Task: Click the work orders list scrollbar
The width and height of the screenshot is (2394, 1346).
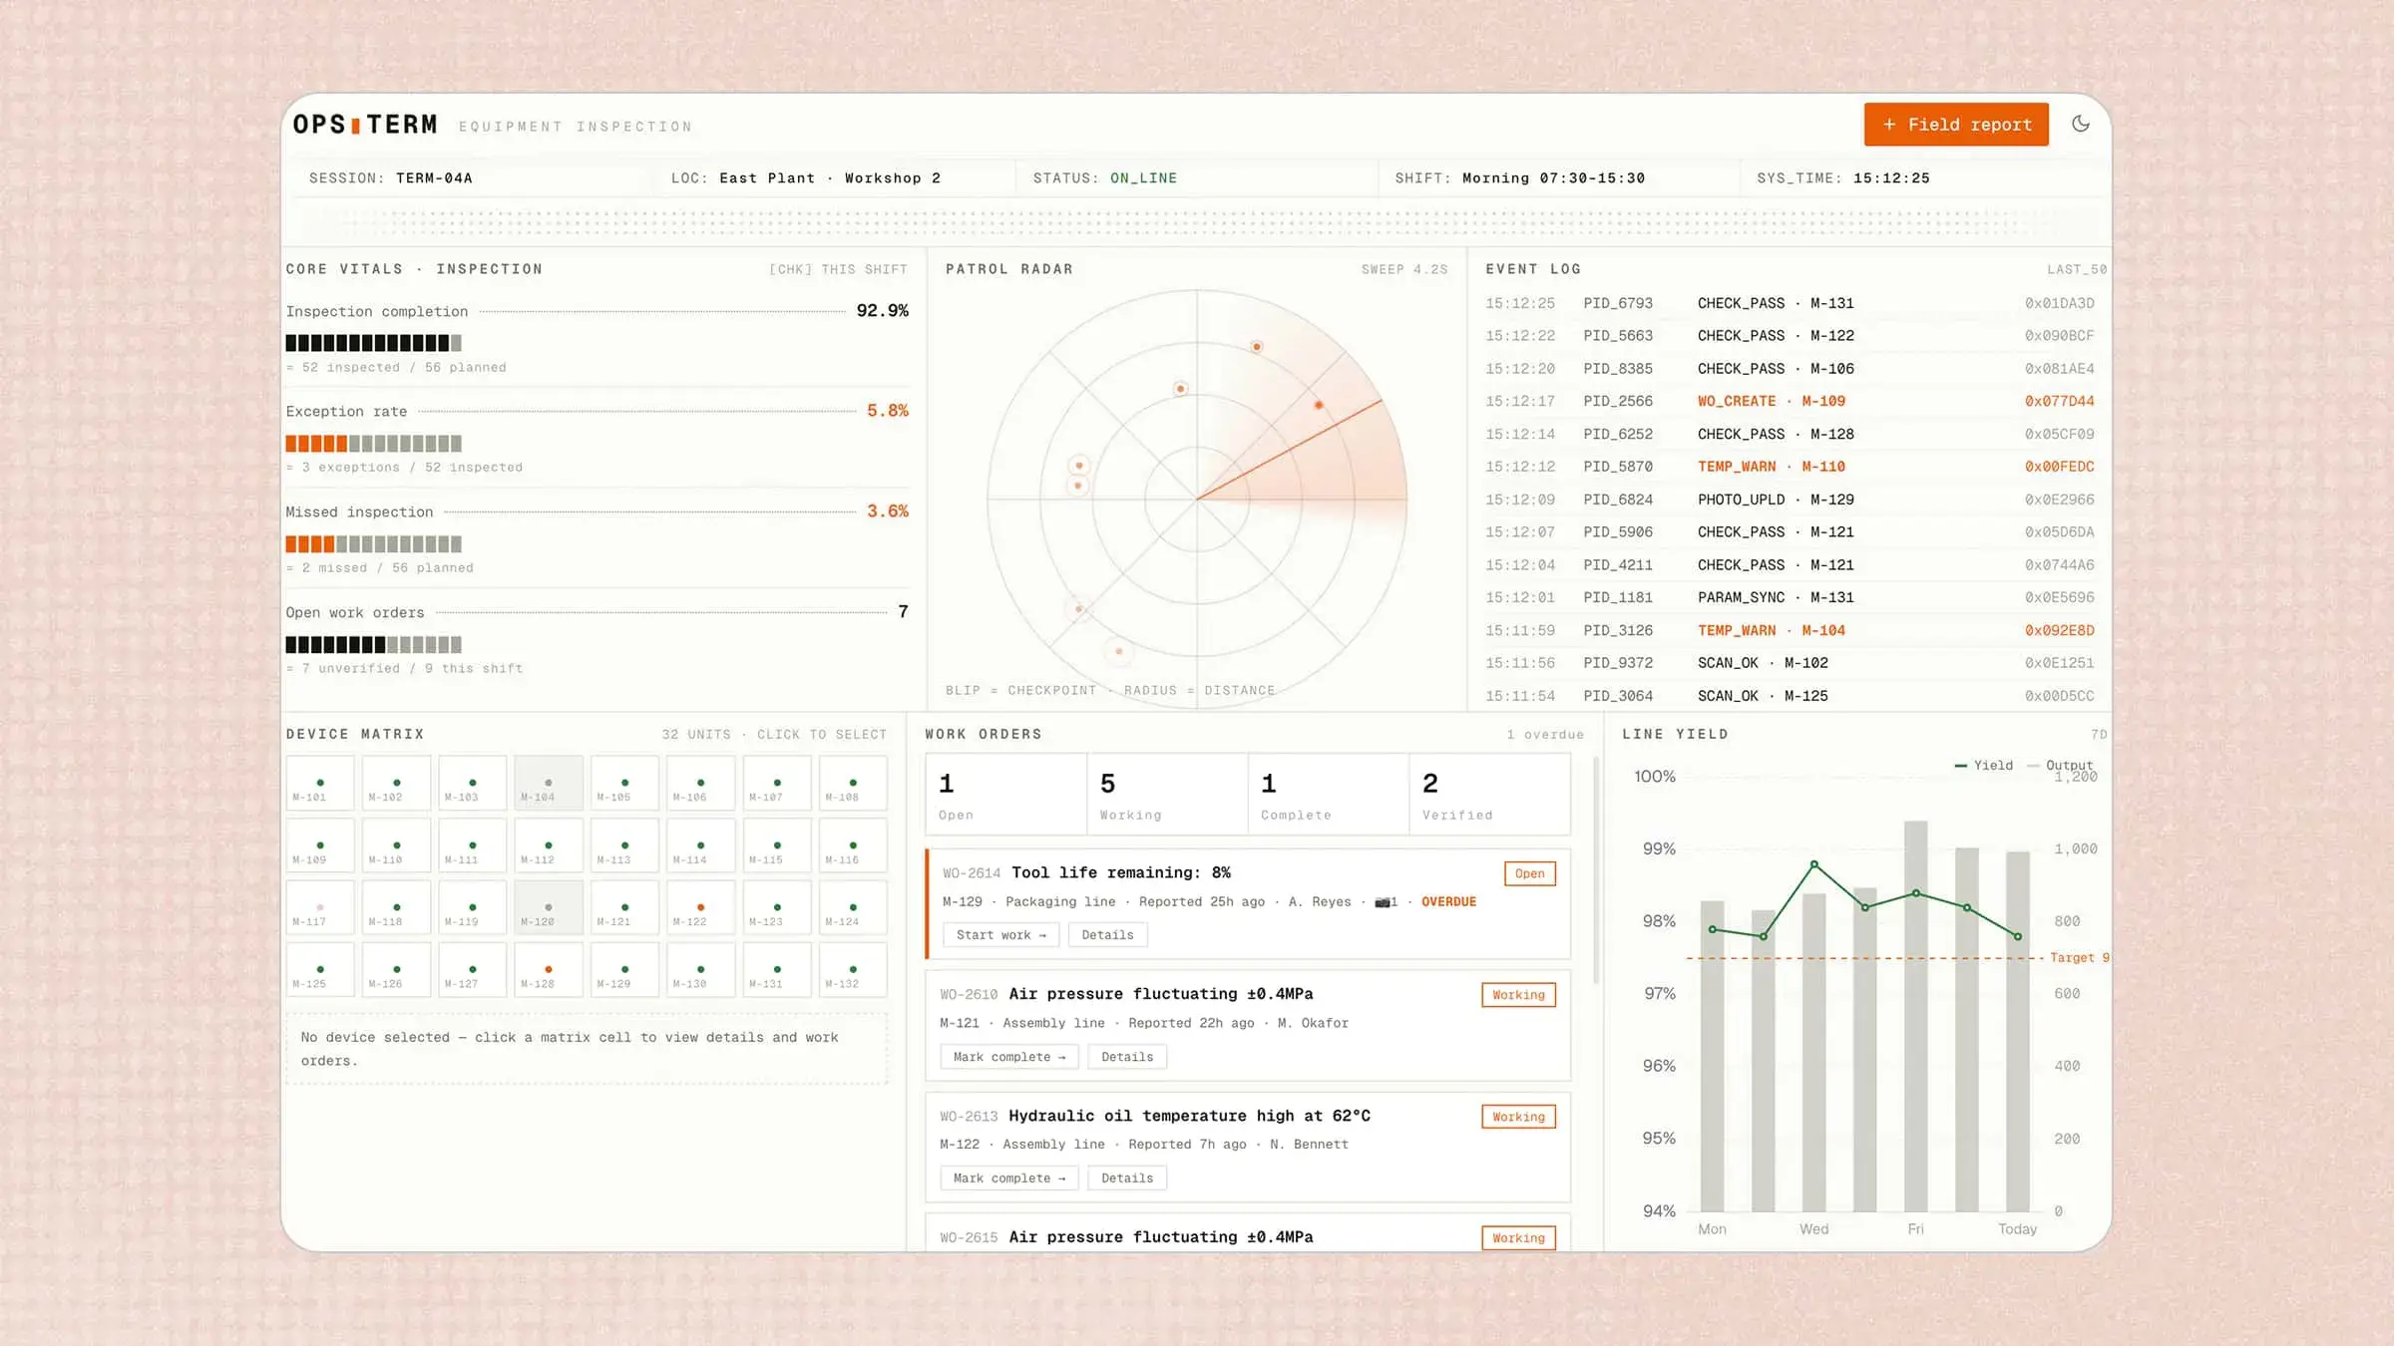Action: [1596, 869]
